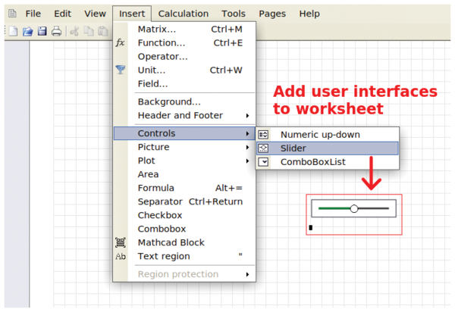Insert a Function from the menu
Image resolution: width=455 pixels, height=312 pixels.
[161, 42]
